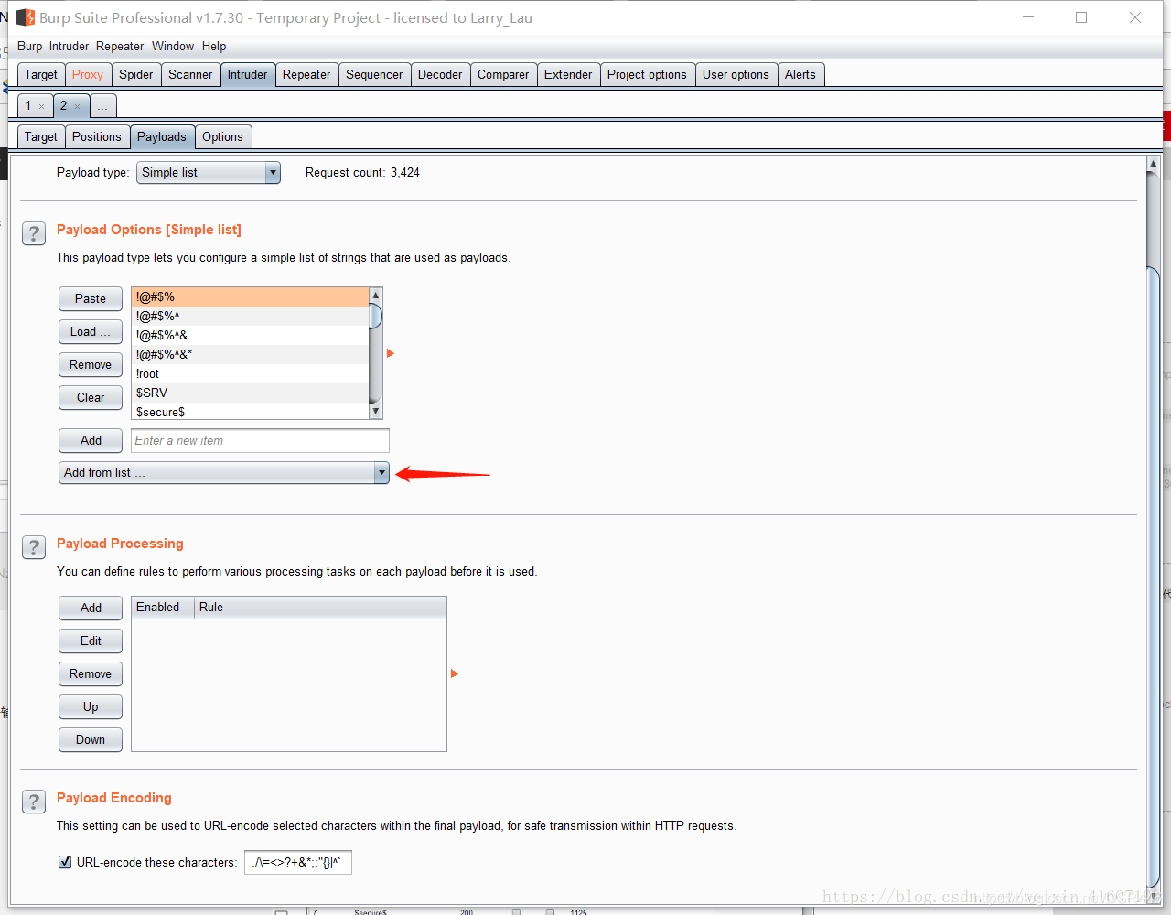The height and width of the screenshot is (915, 1171).
Task: Close Intruder attack tab 2
Action: [x=77, y=106]
